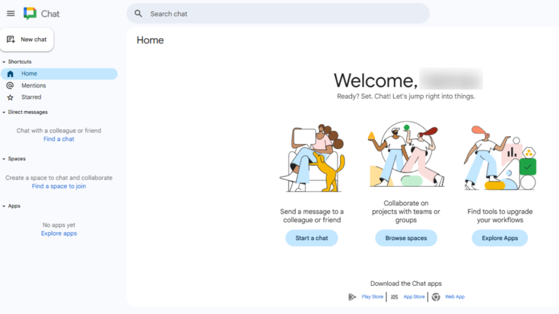The height and width of the screenshot is (314, 559).
Task: Collapse the Apps section
Action: coord(5,206)
